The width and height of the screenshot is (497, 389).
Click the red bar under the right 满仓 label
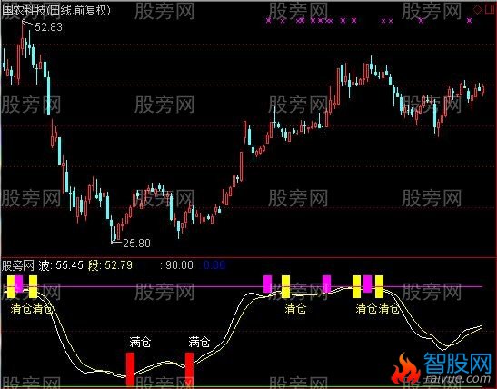coord(189,370)
